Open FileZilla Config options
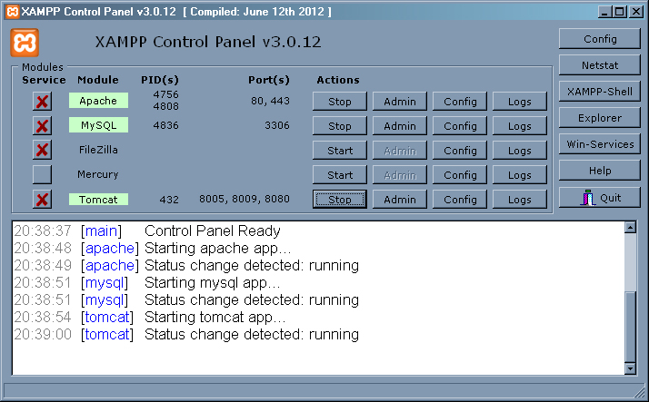Screen dimensions: 649x402 pos(460,151)
